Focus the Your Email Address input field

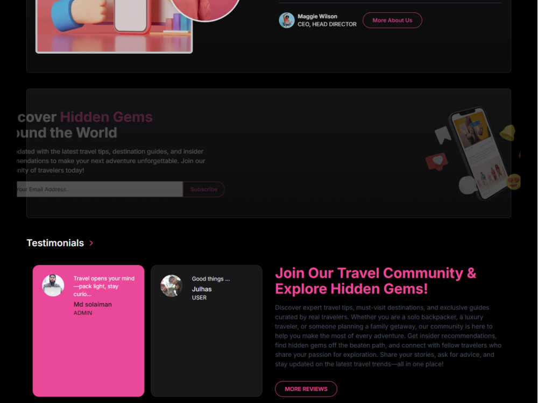point(100,189)
